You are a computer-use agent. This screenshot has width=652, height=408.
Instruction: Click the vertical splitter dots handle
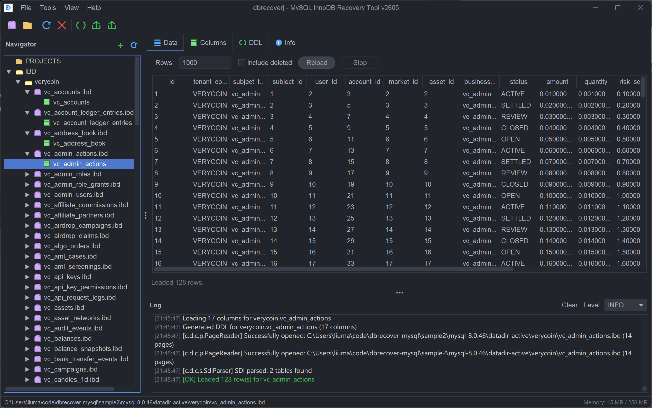click(145, 215)
